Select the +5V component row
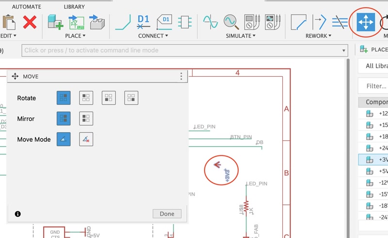Screen dimensions: 388x238 (373, 171)
